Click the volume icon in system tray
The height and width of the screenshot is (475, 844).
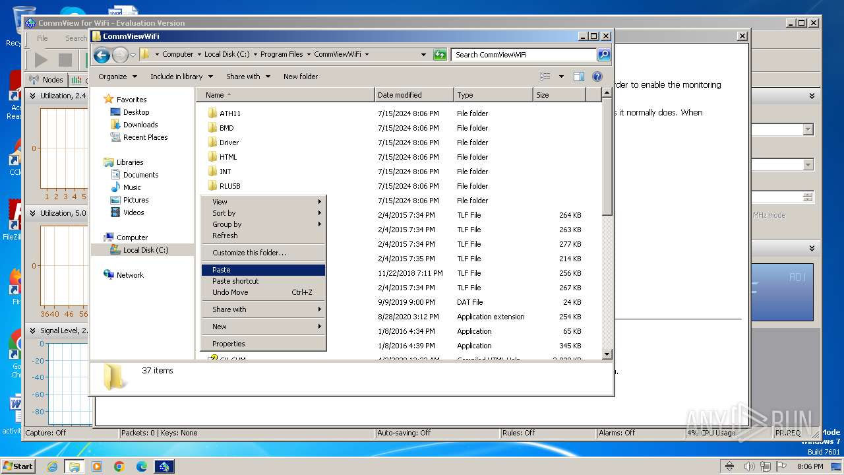click(x=749, y=466)
